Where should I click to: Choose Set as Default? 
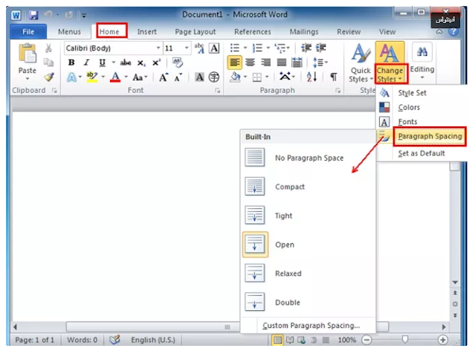[422, 153]
